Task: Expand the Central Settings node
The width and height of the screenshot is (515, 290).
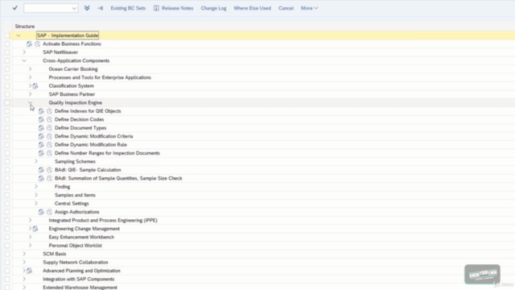Action: pos(36,203)
